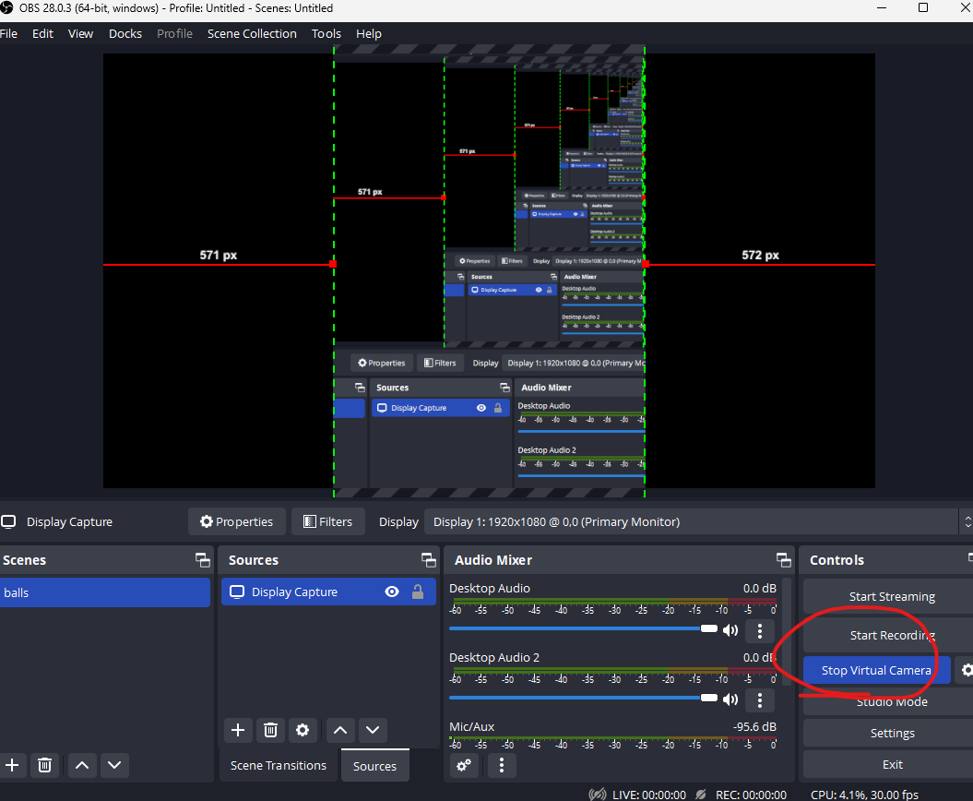Delete selected source using Sources trash icon
This screenshot has width=973, height=801.
tap(270, 730)
